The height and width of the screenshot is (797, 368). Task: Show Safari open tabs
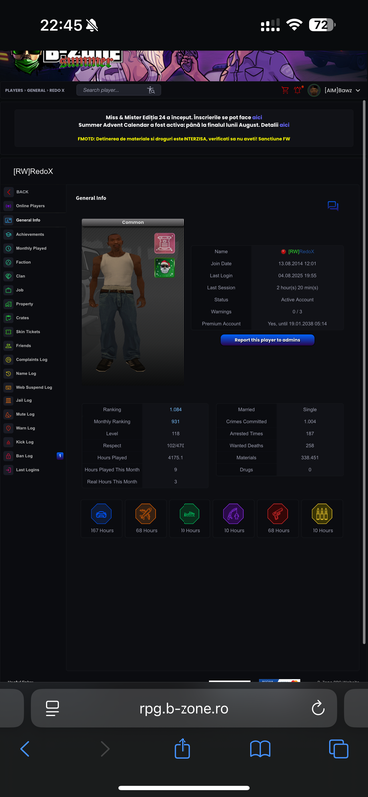coord(338,749)
